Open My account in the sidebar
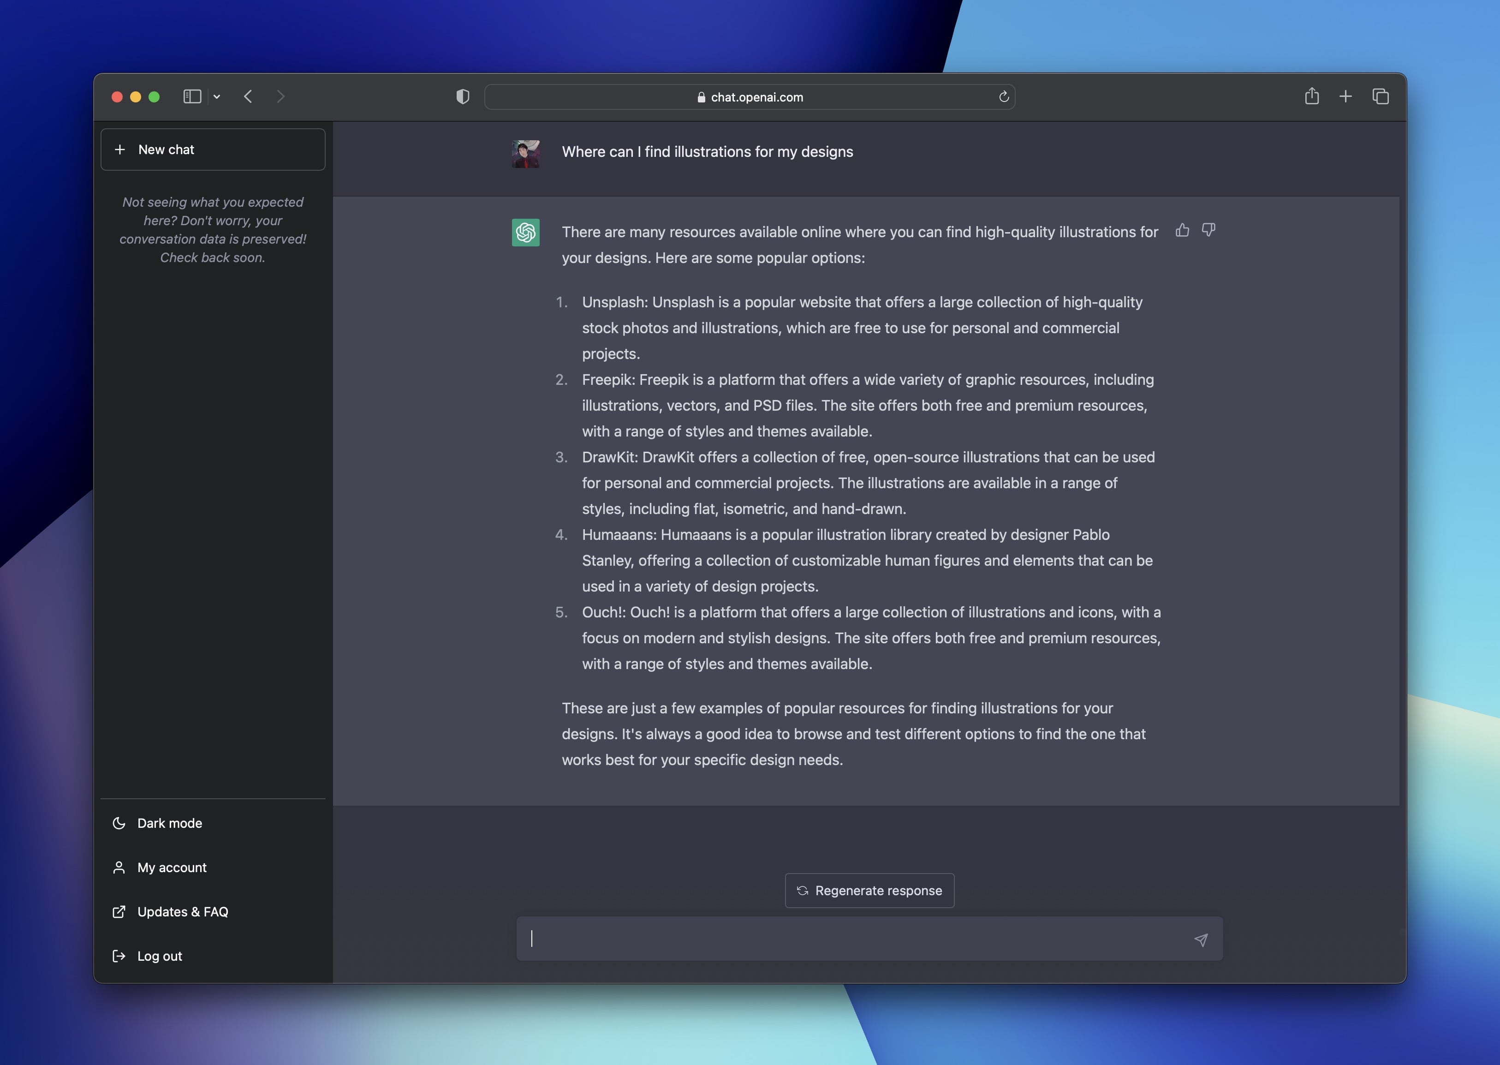Screen dimensions: 1500x1065 click(171, 868)
